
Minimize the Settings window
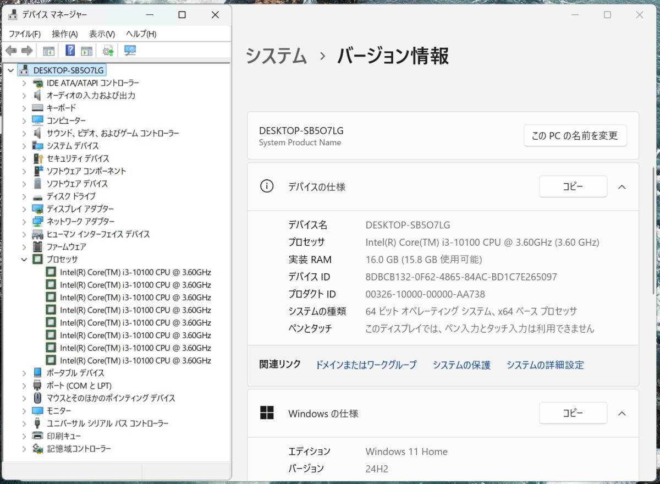575,15
